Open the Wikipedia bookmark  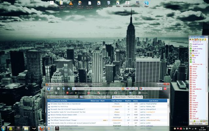[143, 93]
